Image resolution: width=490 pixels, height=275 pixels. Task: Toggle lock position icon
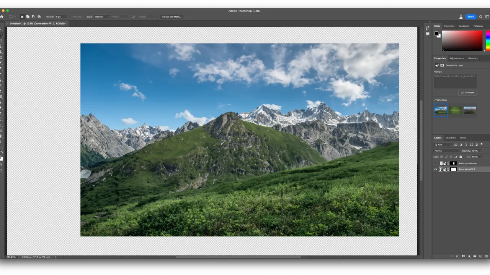[x=451, y=157]
